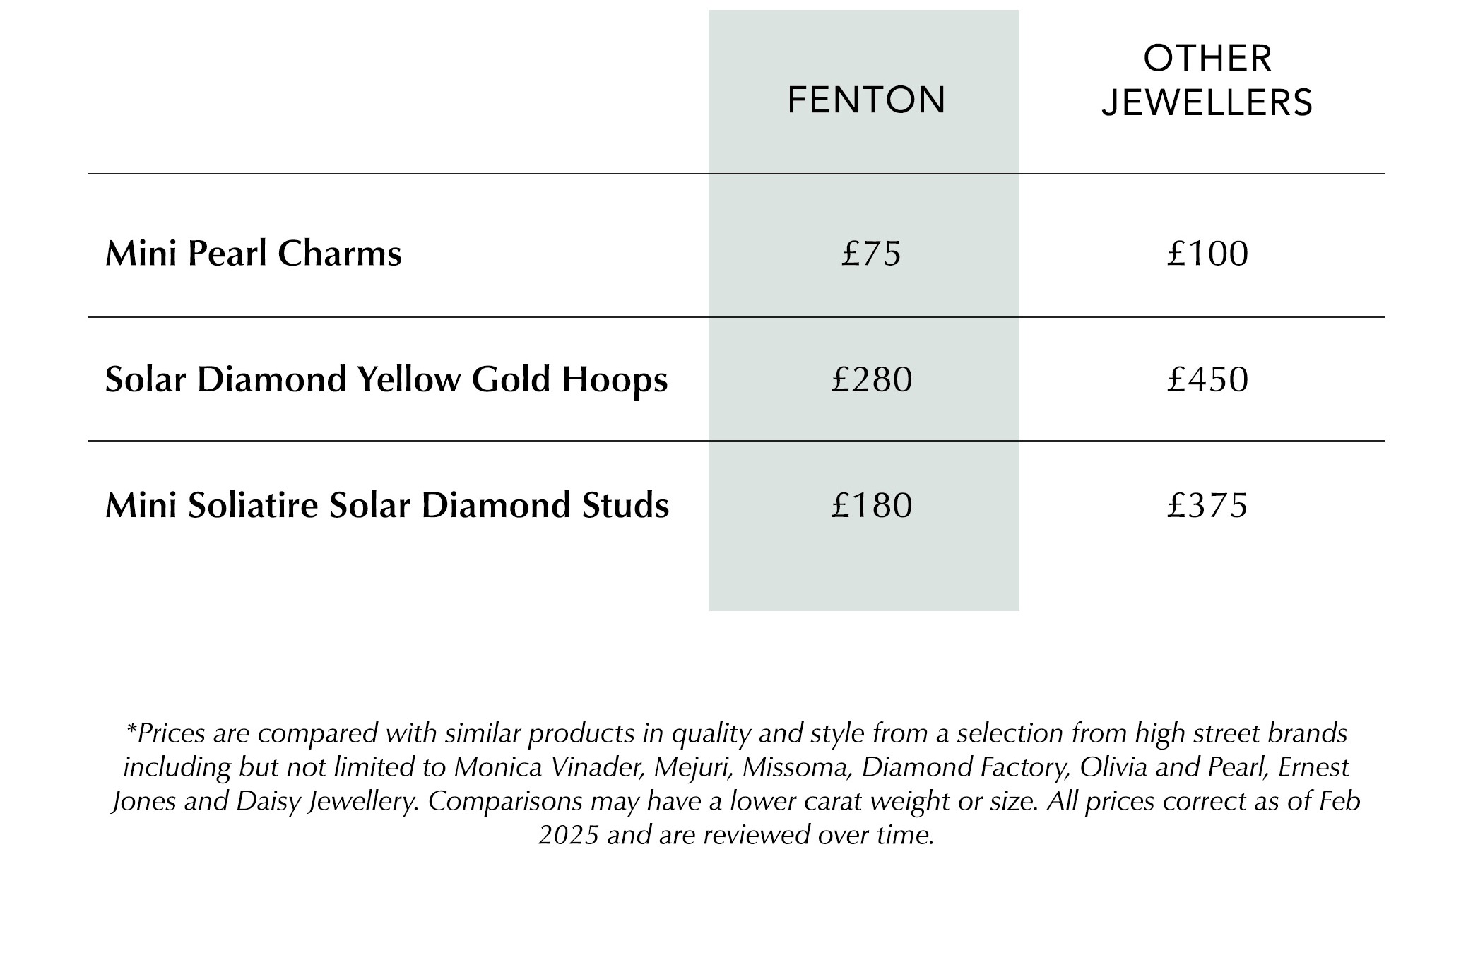Click the other jewellers £100 price
The image size is (1473, 965).
(x=1207, y=254)
